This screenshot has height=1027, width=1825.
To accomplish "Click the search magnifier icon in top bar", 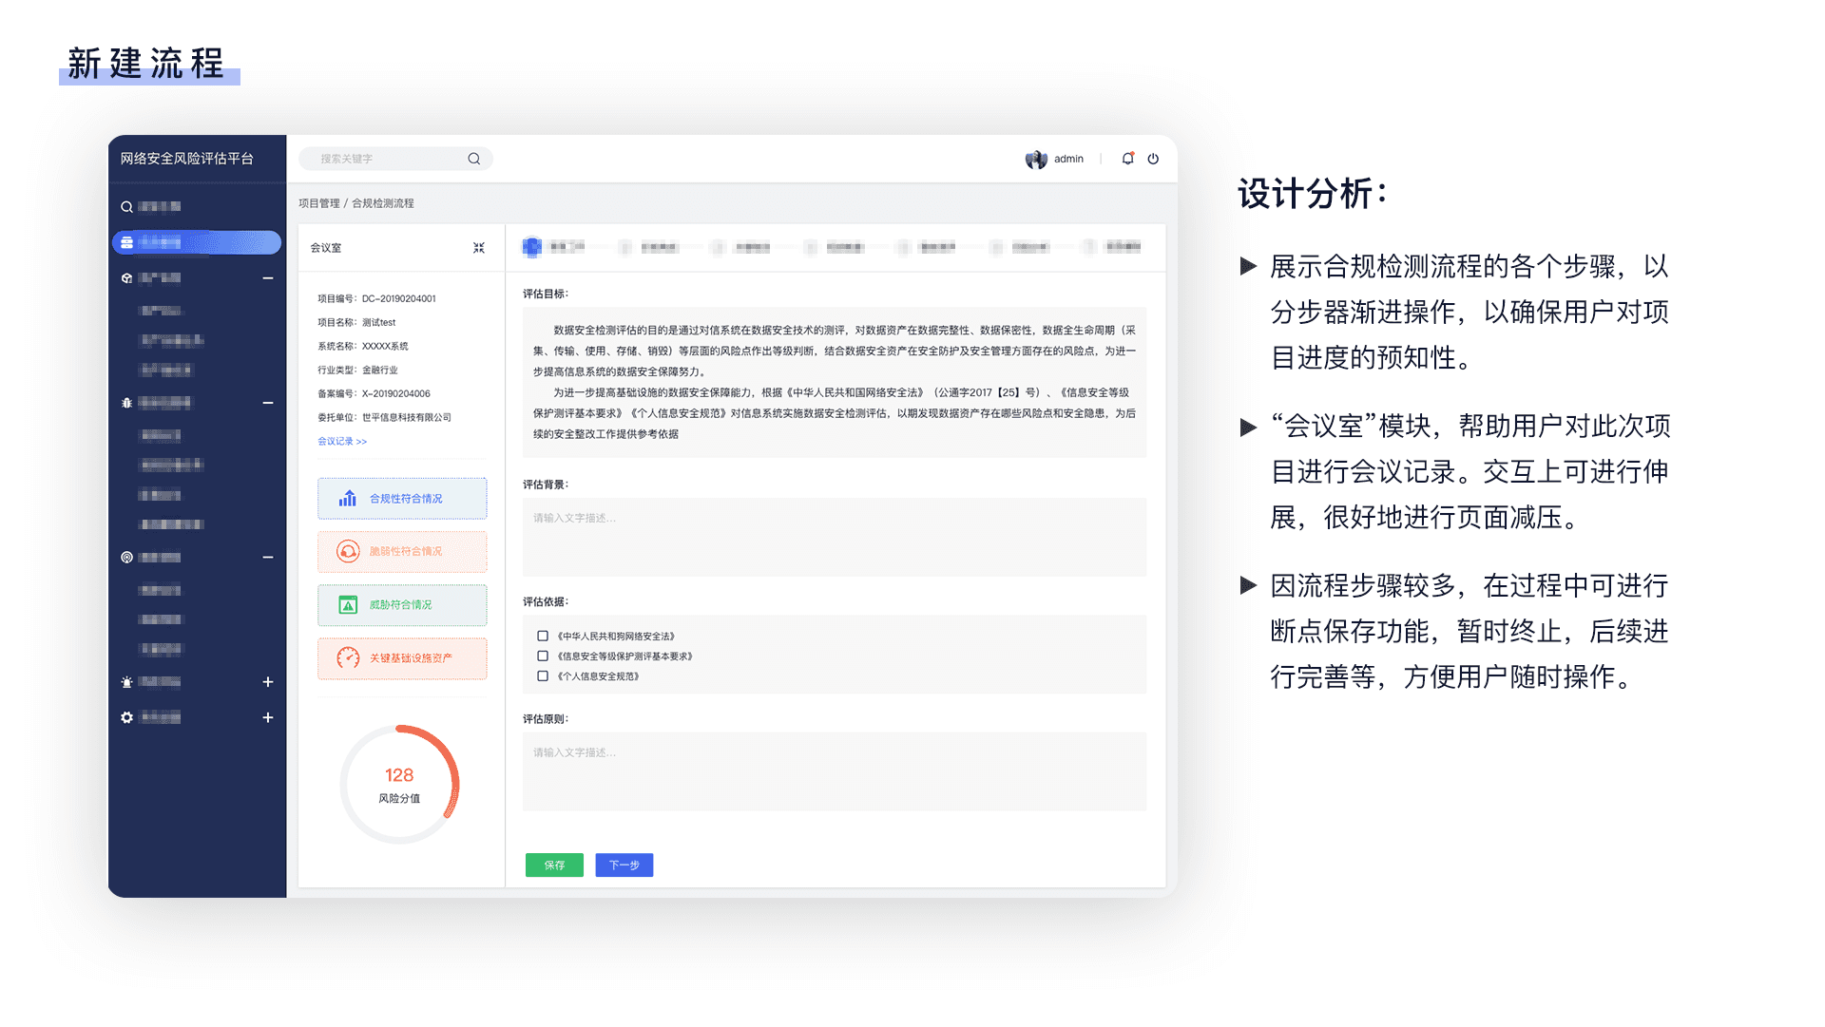I will (473, 159).
